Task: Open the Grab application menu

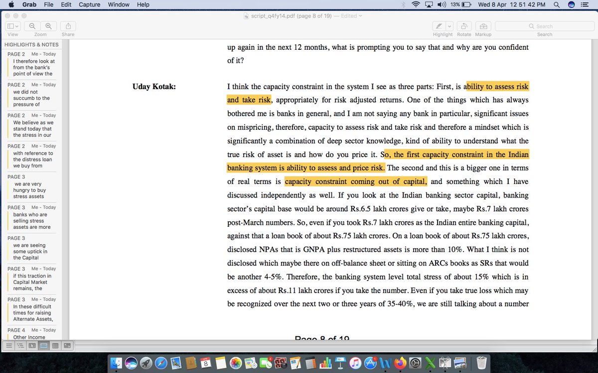Action: click(29, 4)
